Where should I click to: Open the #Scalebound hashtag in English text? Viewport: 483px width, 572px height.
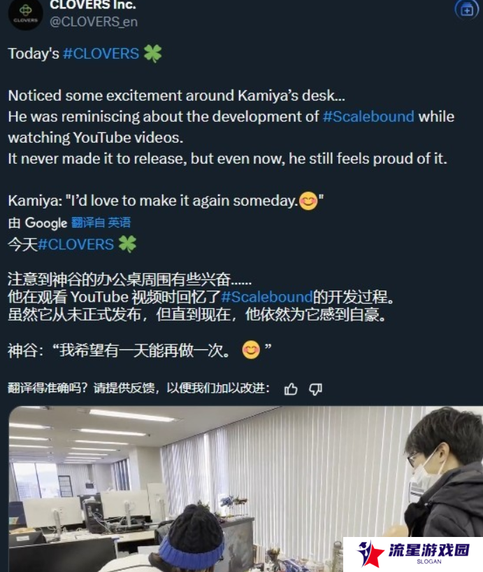(x=368, y=117)
